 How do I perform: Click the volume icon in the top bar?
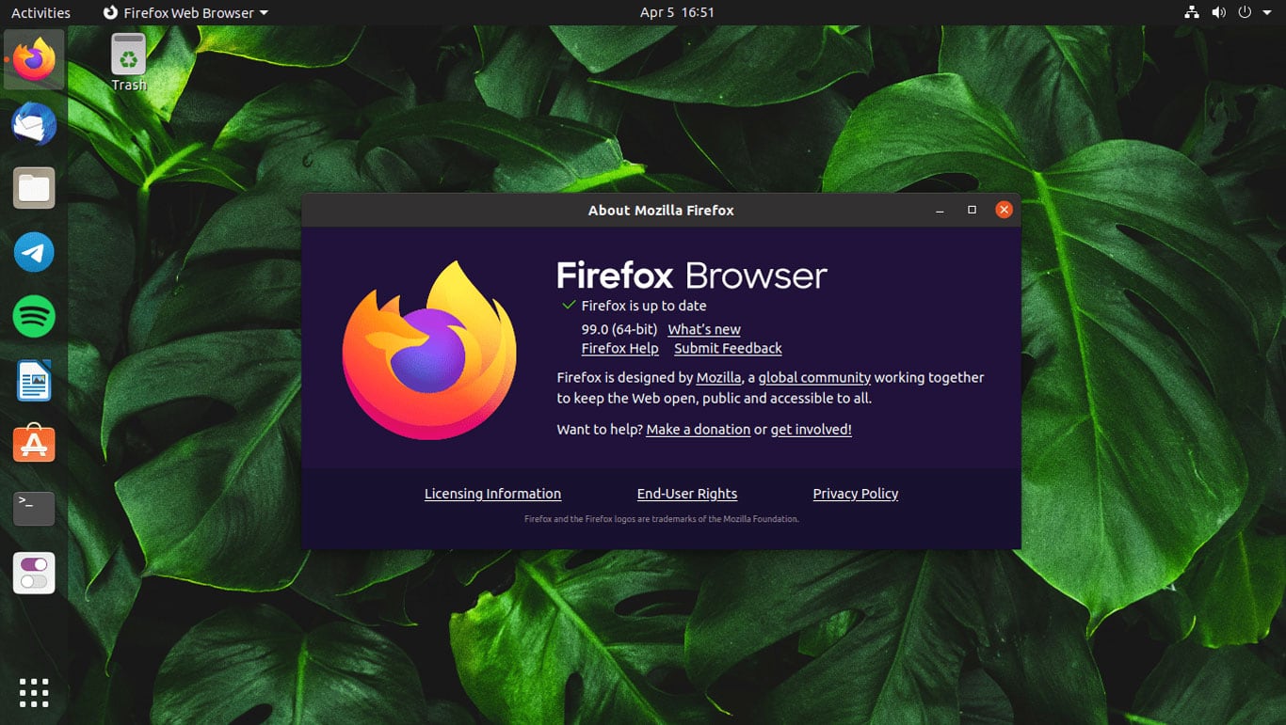1218,12
